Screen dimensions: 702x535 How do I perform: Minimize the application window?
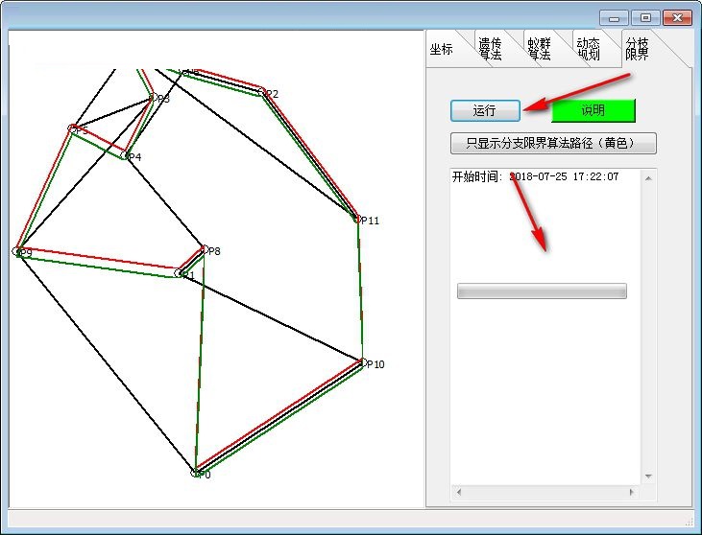(615, 18)
